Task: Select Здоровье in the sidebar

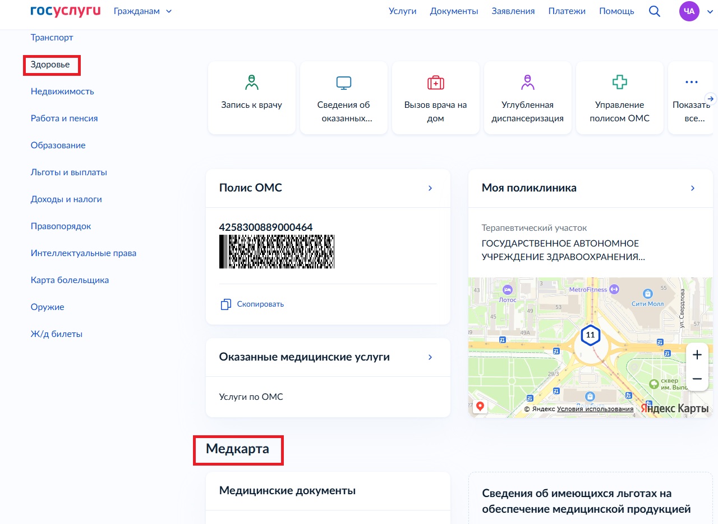Action: 51,65
